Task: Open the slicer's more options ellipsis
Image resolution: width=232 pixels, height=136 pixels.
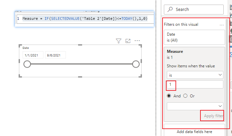Action: [137, 41]
